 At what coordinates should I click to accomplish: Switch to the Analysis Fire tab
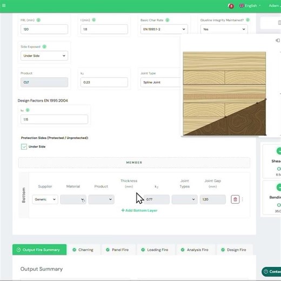pos(196,250)
